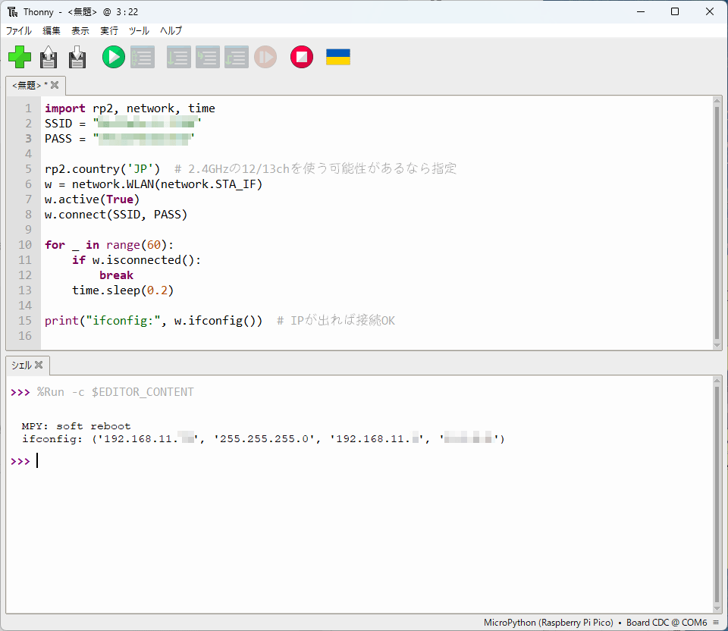728x631 pixels.
Task: Maximize the Thonny window
Action: click(675, 11)
